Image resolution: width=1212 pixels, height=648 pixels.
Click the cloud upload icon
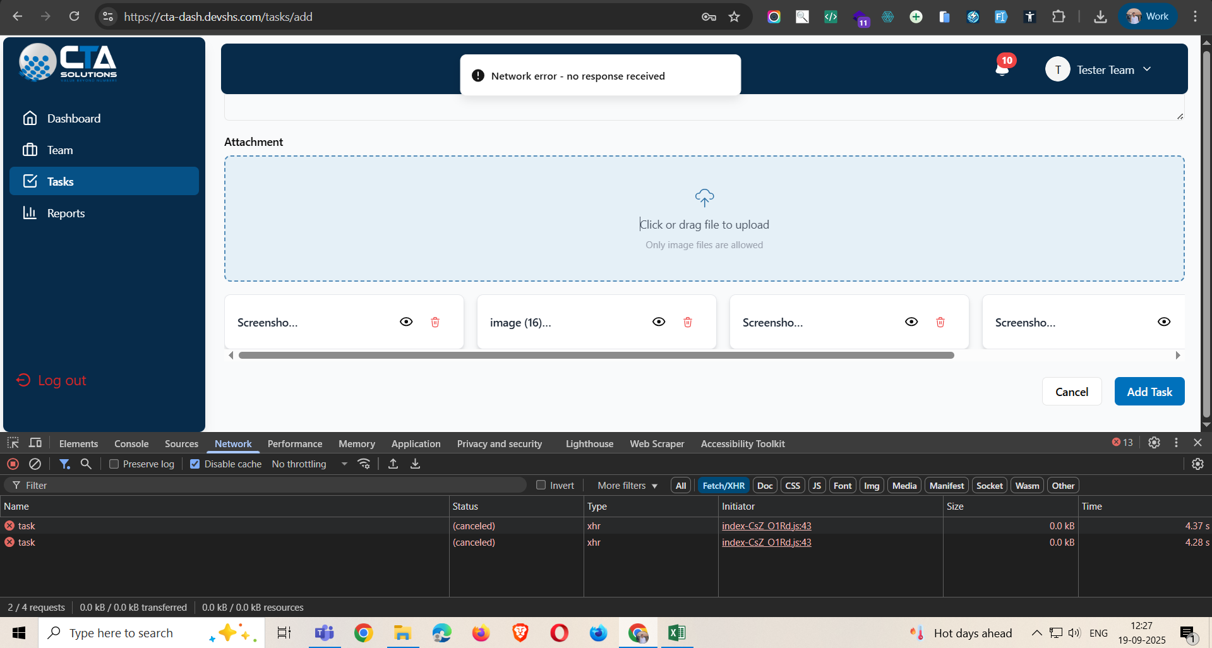click(704, 198)
